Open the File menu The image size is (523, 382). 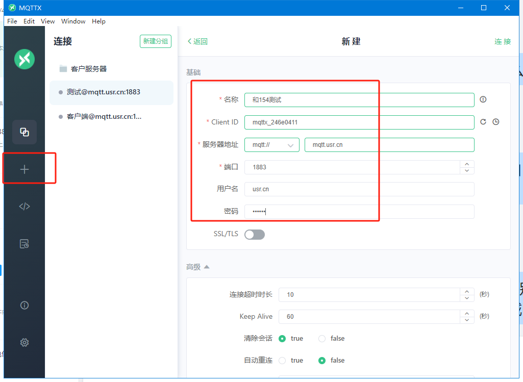pyautogui.click(x=12, y=21)
